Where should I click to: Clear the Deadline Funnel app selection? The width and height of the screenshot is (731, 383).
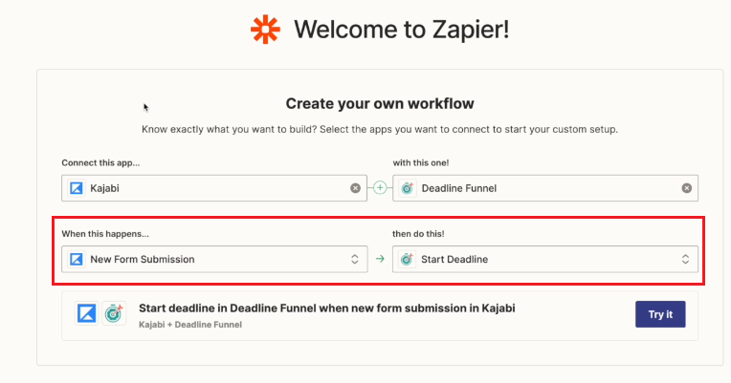[x=687, y=188]
